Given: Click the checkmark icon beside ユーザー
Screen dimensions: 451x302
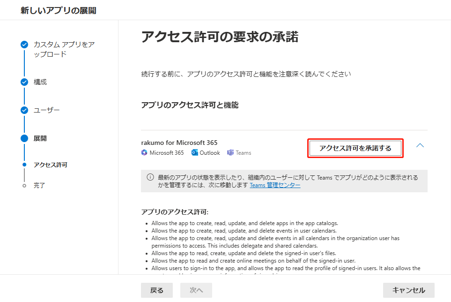Looking at the screenshot, I should tap(24, 110).
